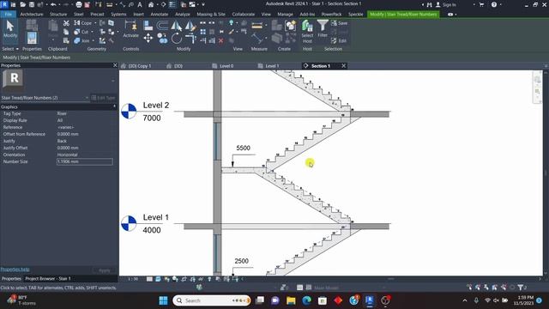Toggle Temporary Hide/Isolate glasses icon
549x309 pixels.
[201, 279]
